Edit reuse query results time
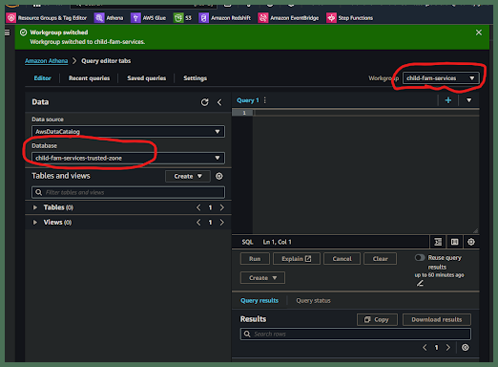The height and width of the screenshot is (367, 498). pos(420,283)
